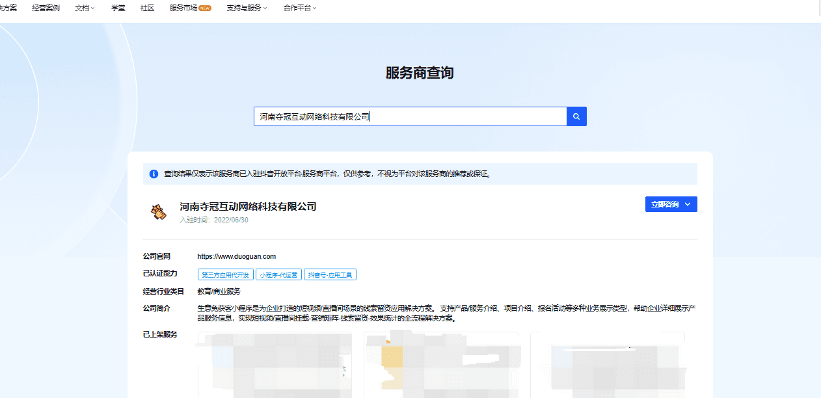The width and height of the screenshot is (821, 398).
Task: Click the 抖音号-应用工具 capability tag
Action: [x=330, y=275]
